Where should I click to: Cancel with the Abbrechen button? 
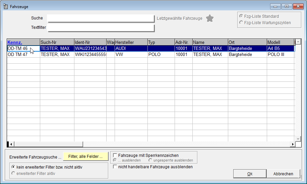(x=283, y=174)
